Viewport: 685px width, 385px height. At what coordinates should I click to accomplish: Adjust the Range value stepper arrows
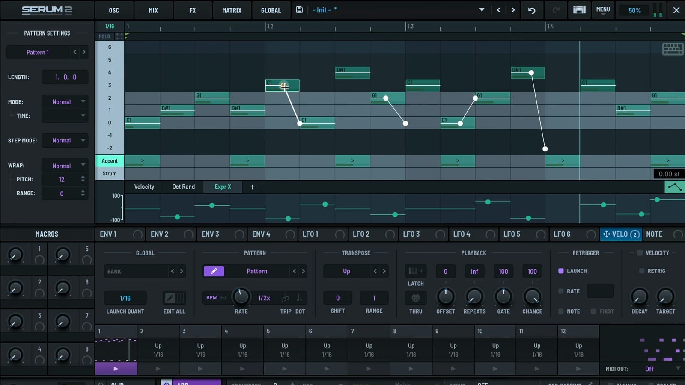coord(83,193)
